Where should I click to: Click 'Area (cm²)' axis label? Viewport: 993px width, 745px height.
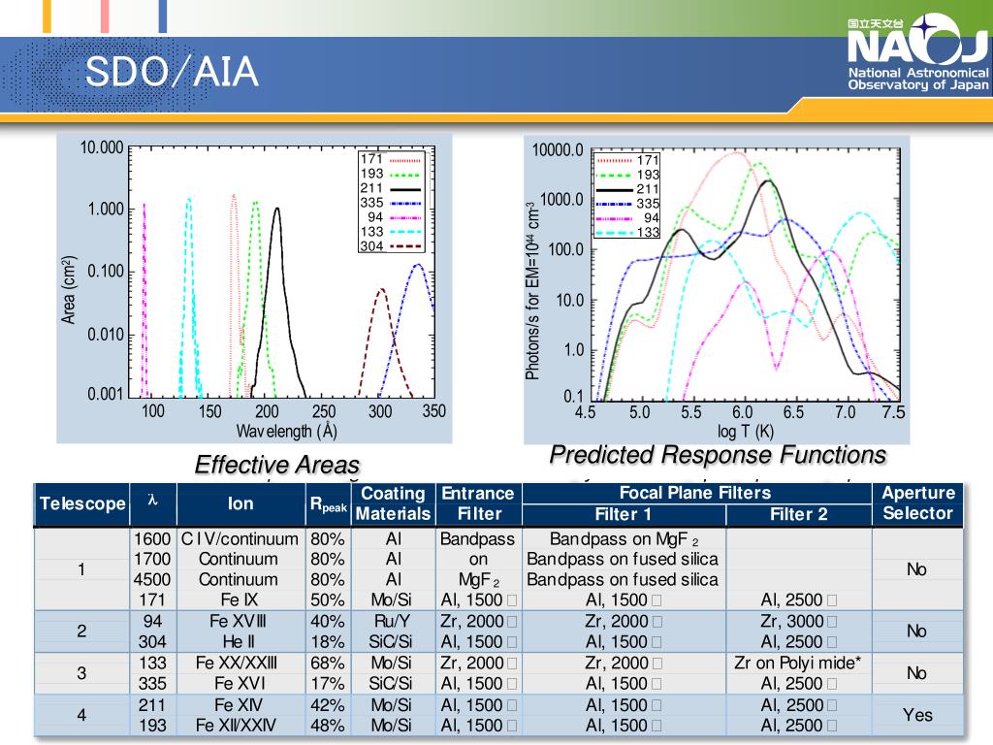[69, 290]
